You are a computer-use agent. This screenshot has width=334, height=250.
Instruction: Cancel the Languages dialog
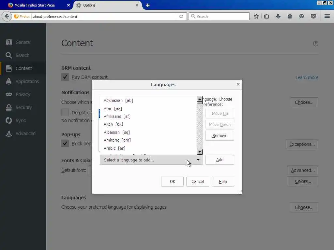tap(197, 182)
